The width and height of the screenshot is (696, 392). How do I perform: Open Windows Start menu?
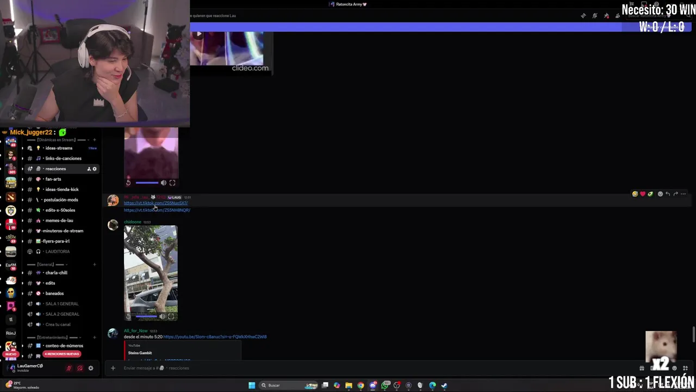tap(252, 385)
